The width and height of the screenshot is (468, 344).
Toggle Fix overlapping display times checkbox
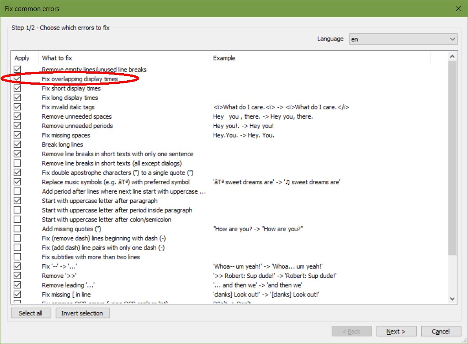[17, 79]
